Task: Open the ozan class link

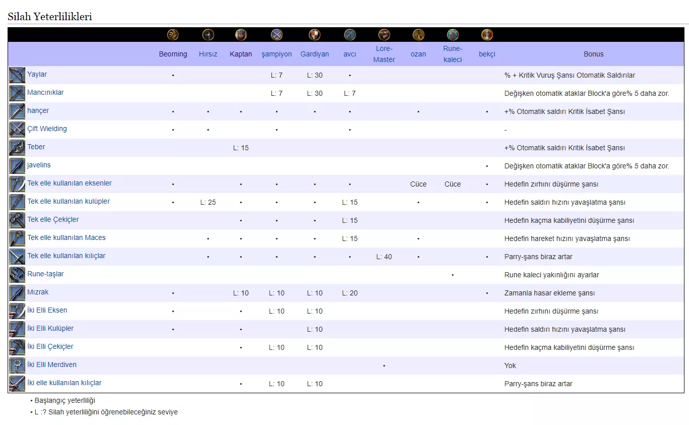Action: (419, 54)
